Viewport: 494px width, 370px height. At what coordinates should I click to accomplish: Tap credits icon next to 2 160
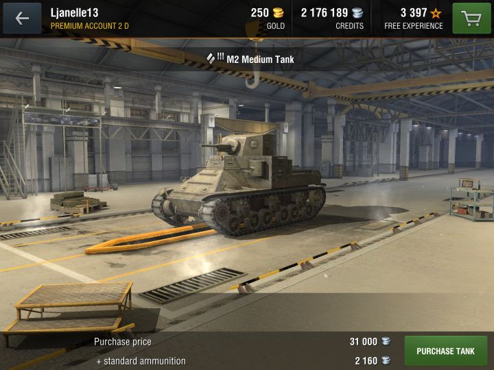(386, 360)
